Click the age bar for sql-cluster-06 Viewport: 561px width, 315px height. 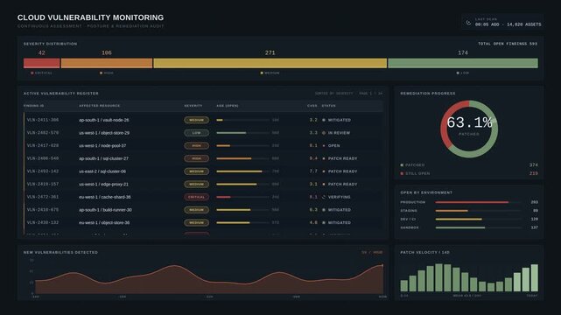click(243, 171)
